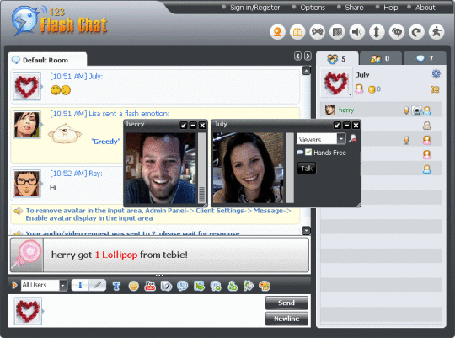Click in the message input field
Screen dimensions: 455x338
pos(154,311)
